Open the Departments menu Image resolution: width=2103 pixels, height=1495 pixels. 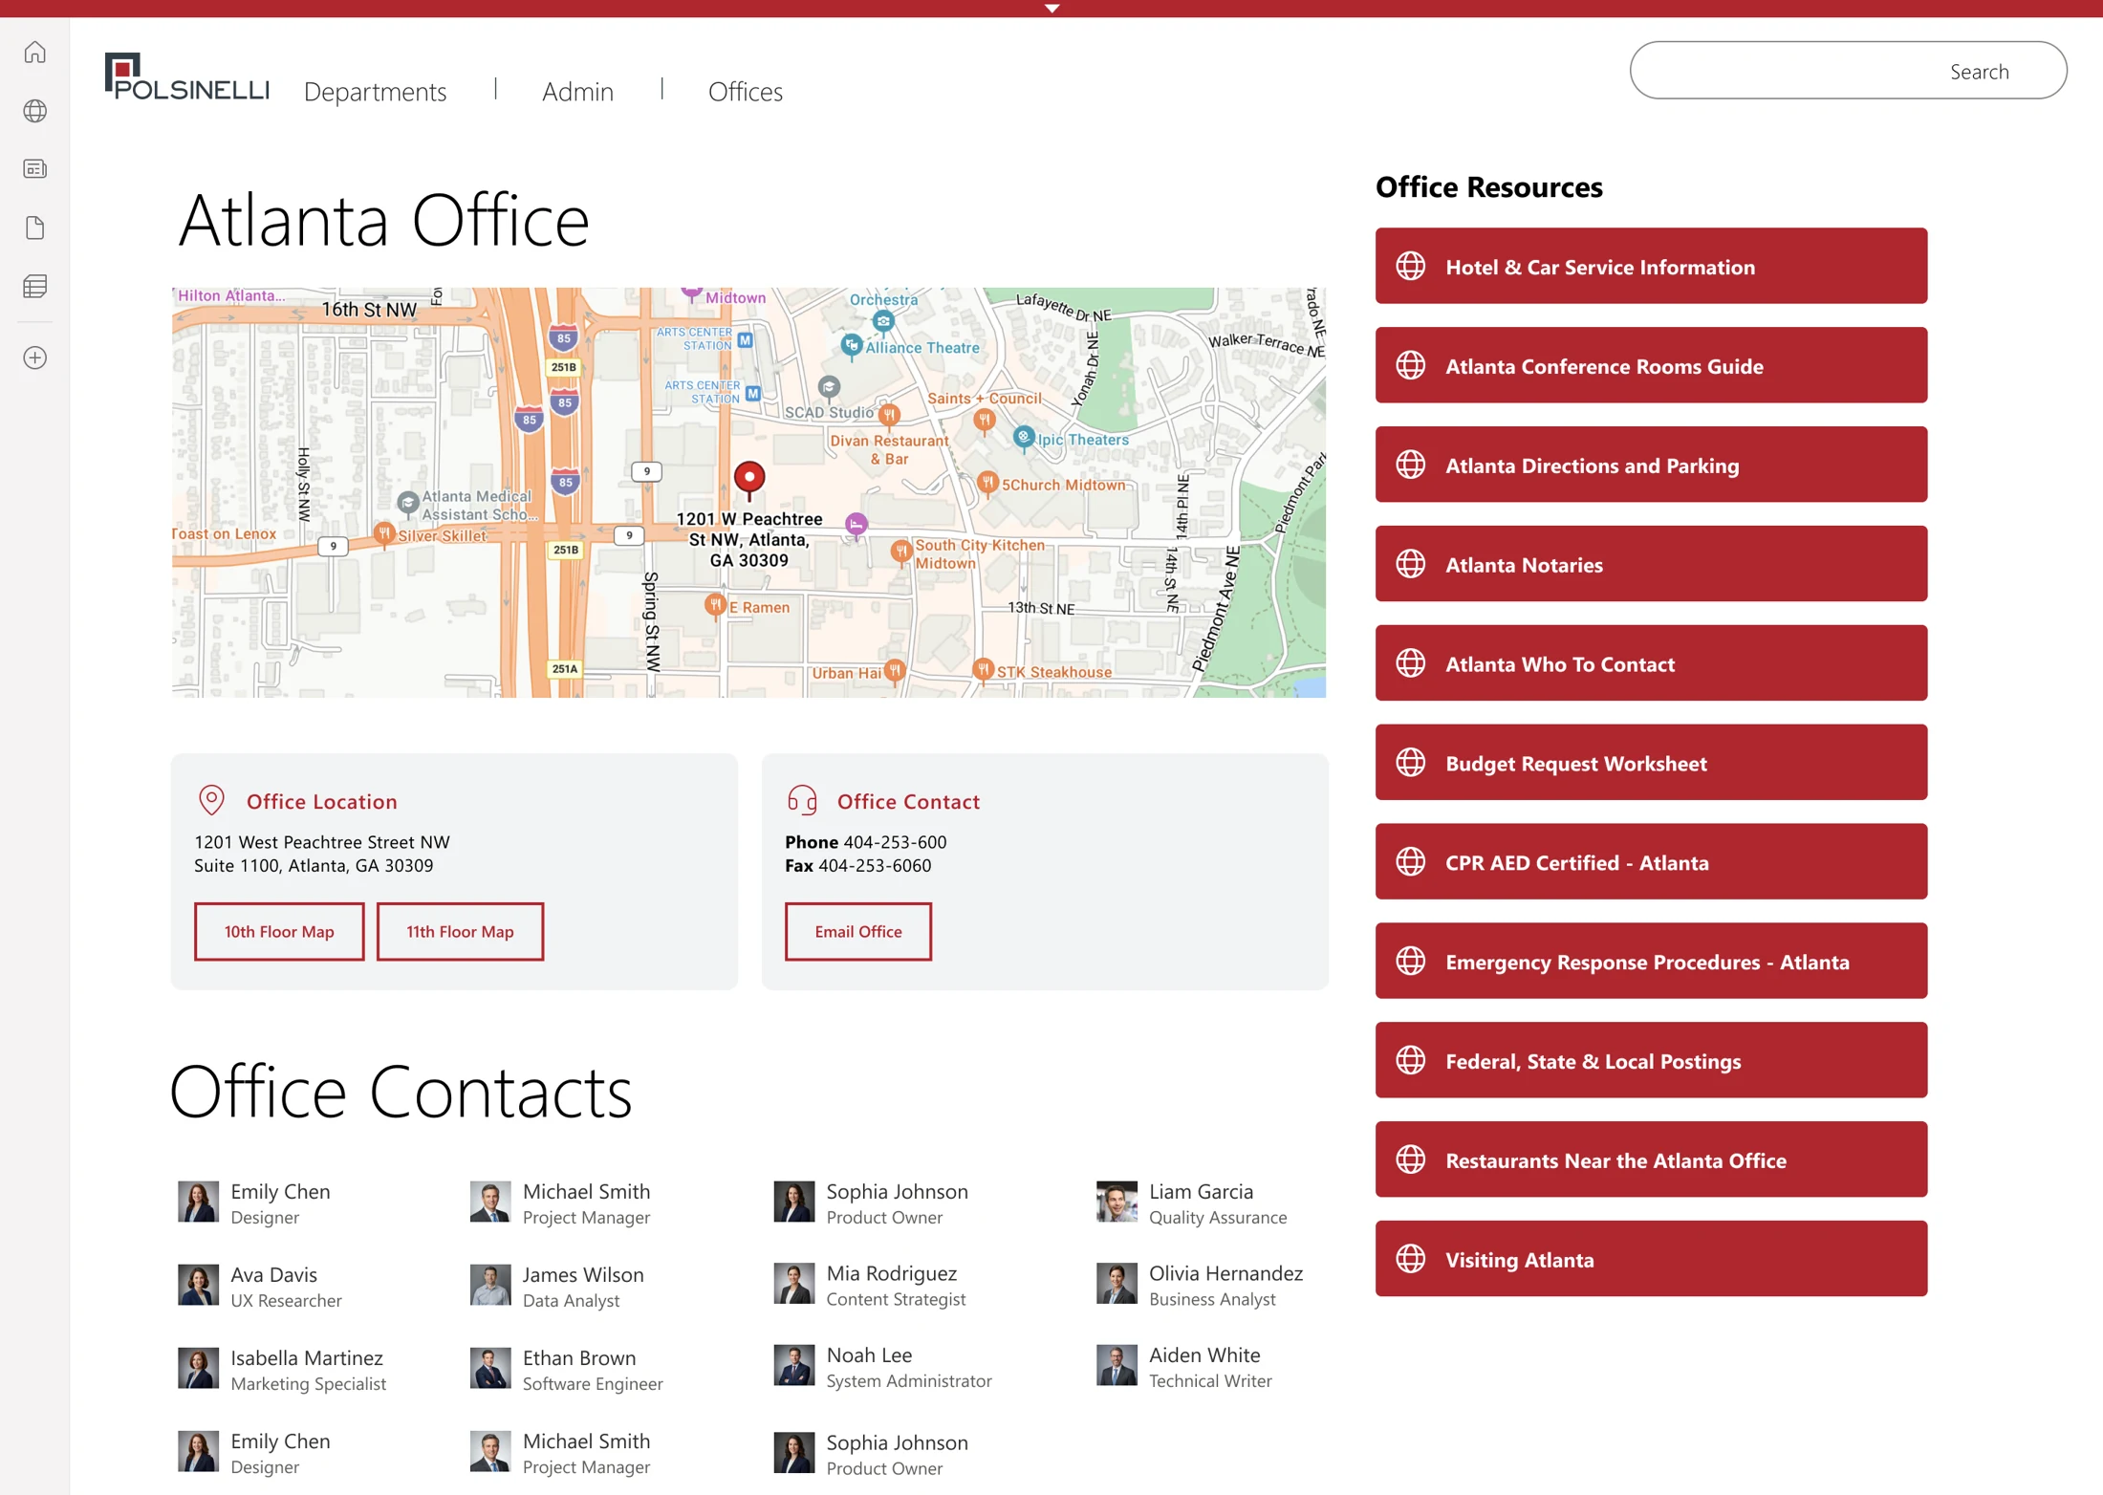click(375, 92)
